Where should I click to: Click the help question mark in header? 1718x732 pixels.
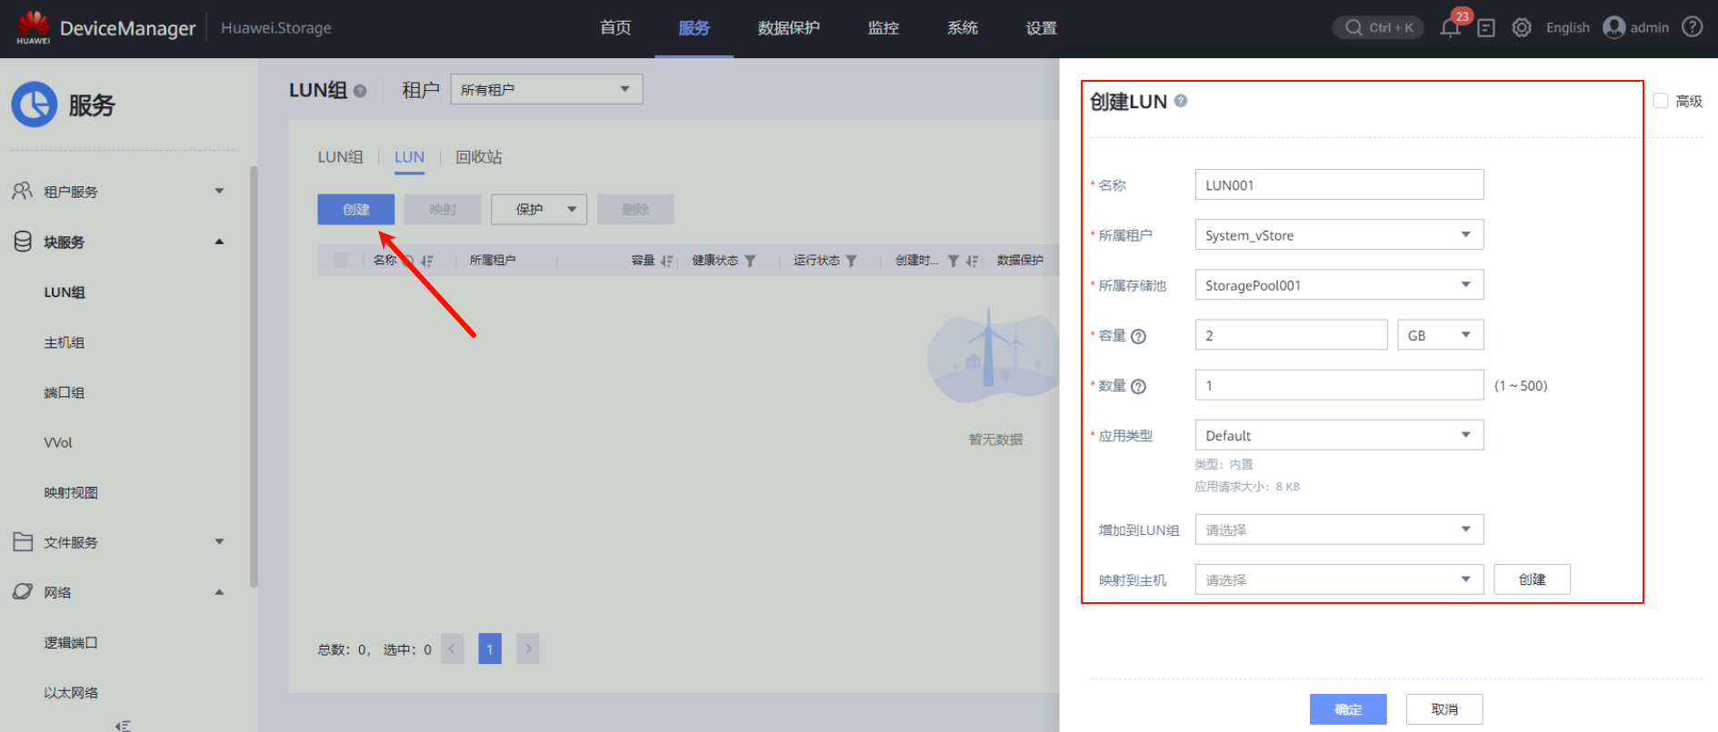(1692, 27)
